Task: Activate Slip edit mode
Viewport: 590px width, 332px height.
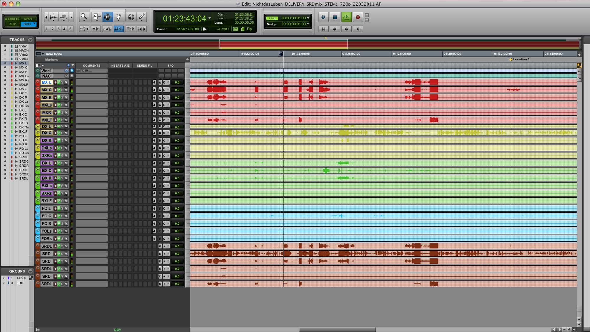Action: point(12,24)
